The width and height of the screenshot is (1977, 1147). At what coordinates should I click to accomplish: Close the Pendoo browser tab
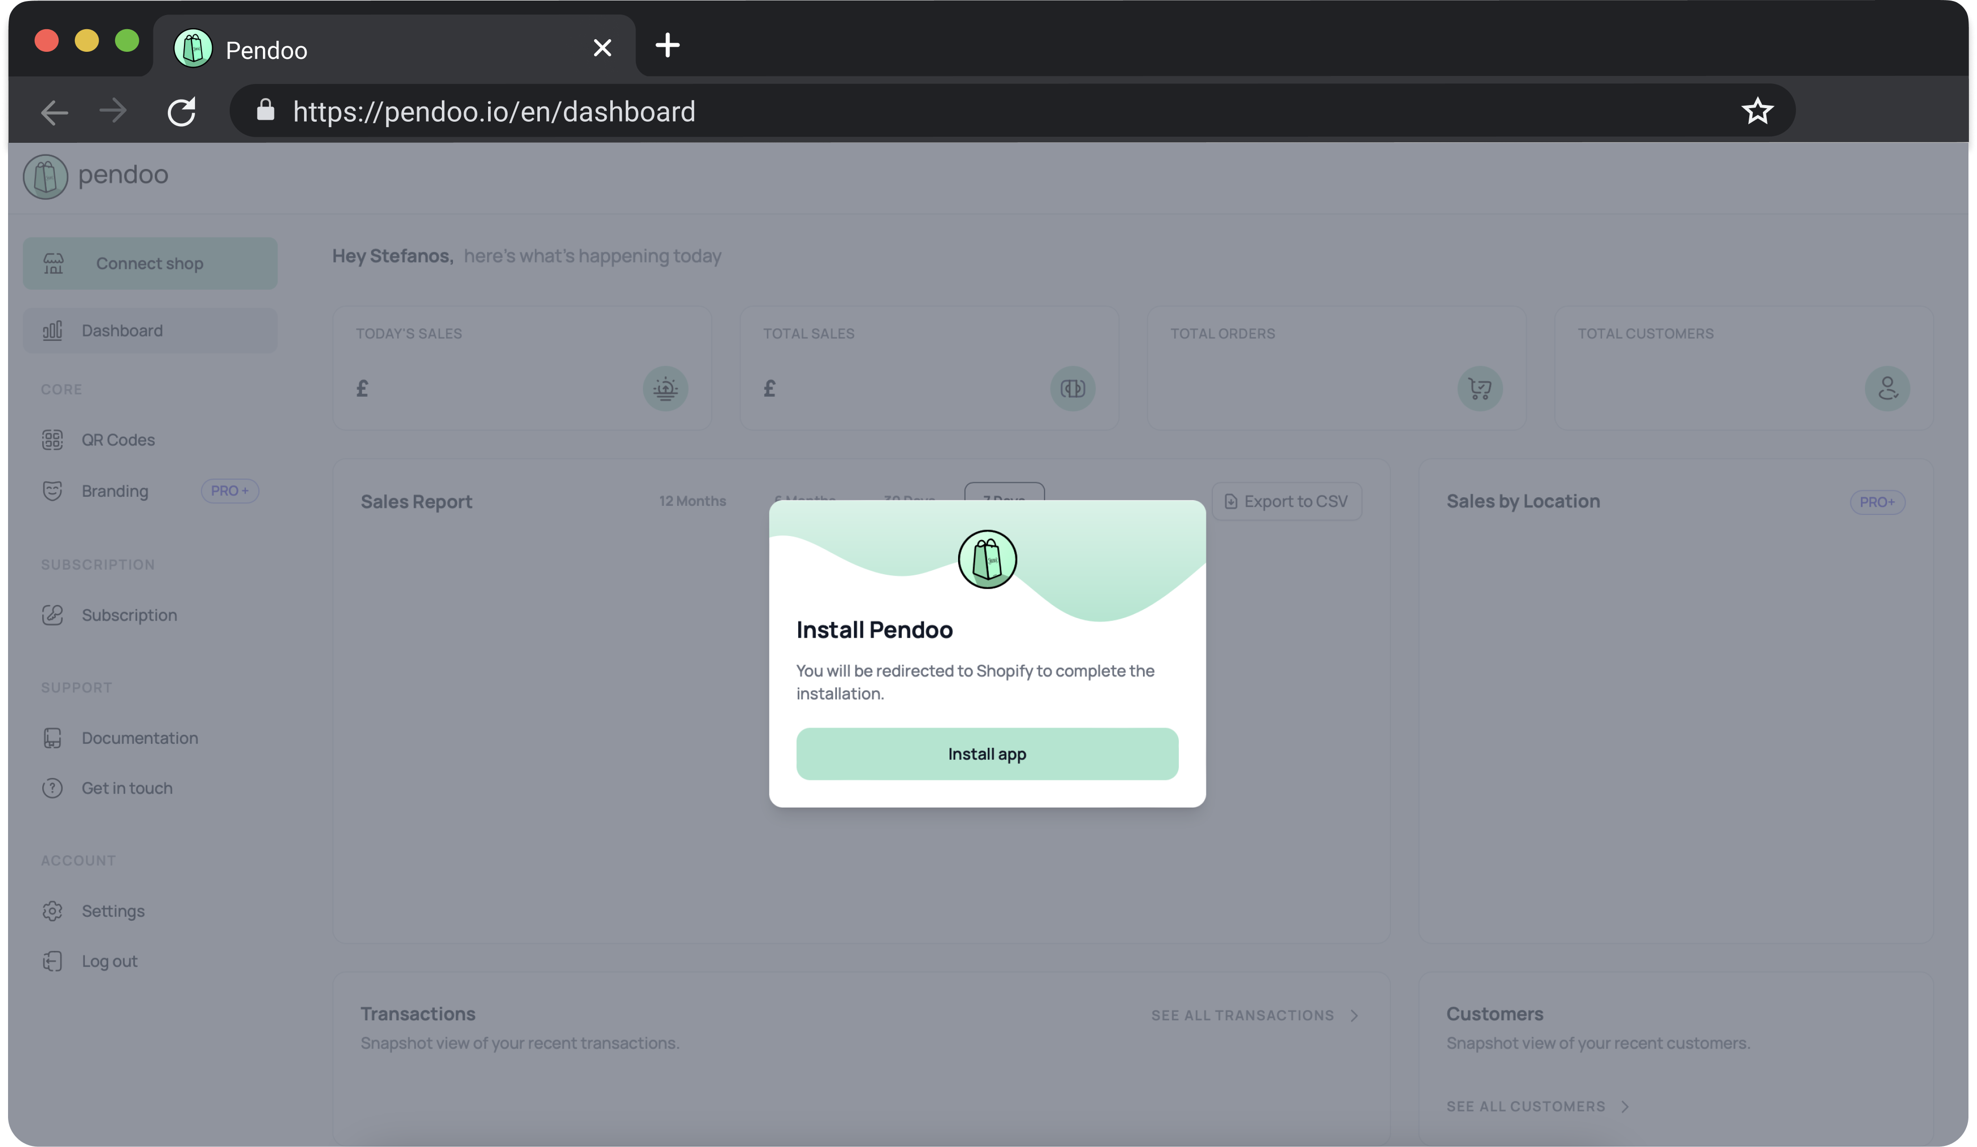pos(602,48)
